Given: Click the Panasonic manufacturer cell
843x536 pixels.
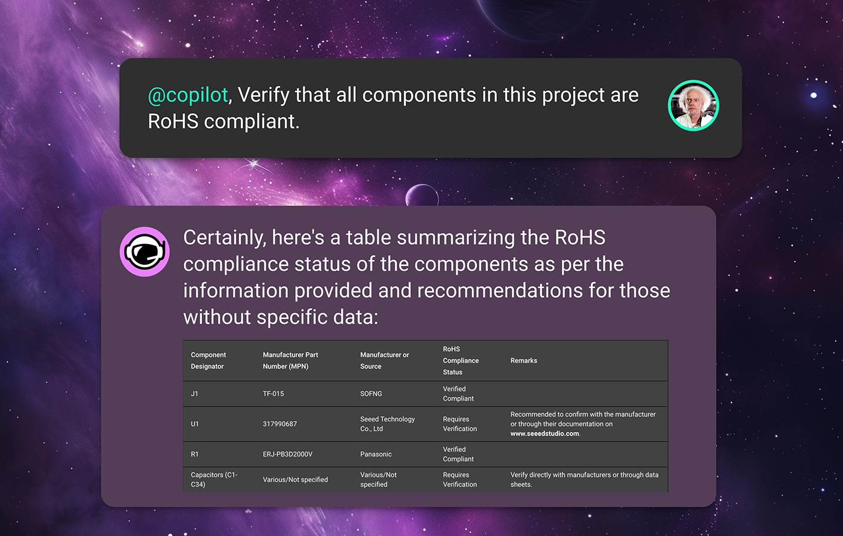Looking at the screenshot, I should pyautogui.click(x=376, y=454).
